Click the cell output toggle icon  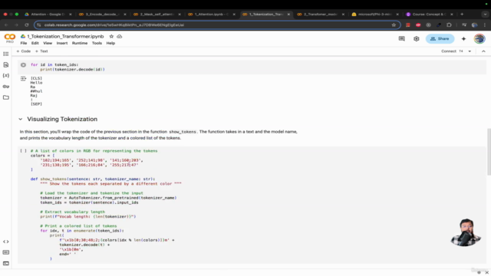23,78
